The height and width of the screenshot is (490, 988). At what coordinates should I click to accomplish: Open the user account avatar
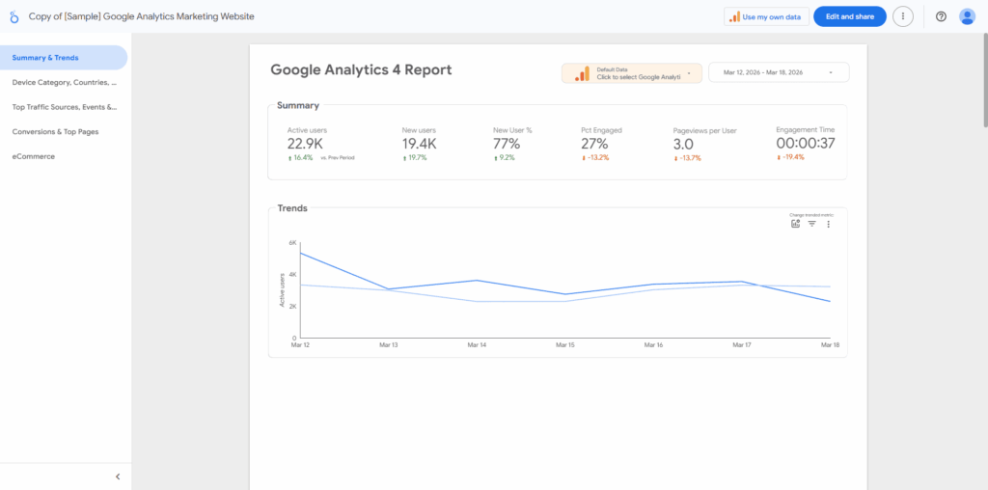967,16
